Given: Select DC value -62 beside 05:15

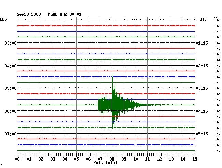Looking at the screenshot, I should point(218,134).
